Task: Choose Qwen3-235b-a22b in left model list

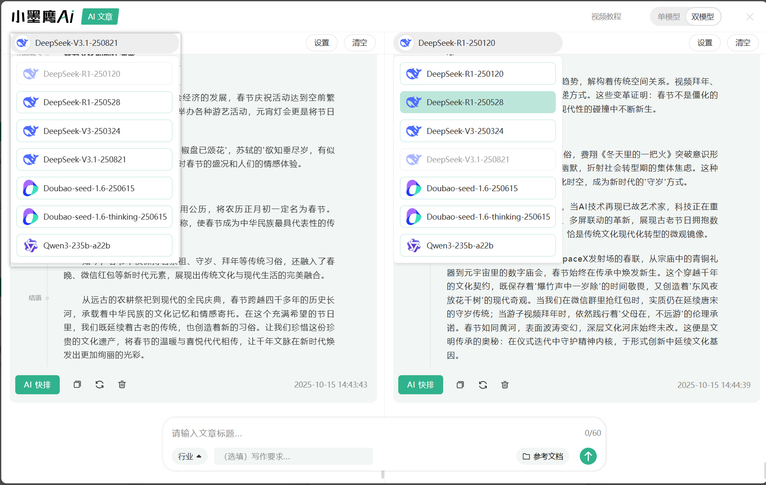Action: 94,245
